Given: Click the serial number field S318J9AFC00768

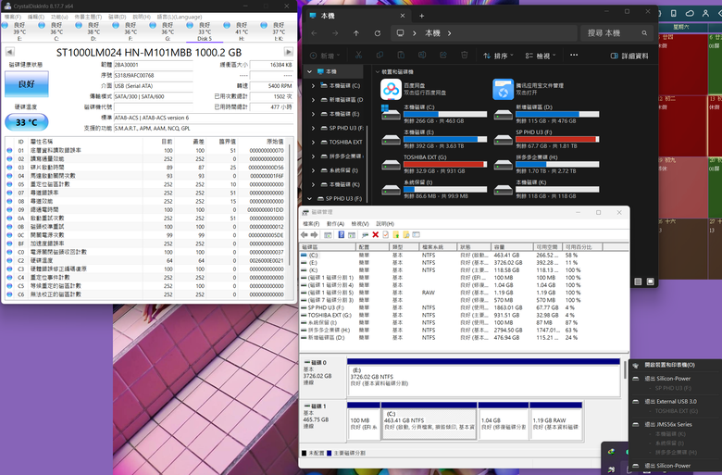Looking at the screenshot, I should pyautogui.click(x=153, y=75).
